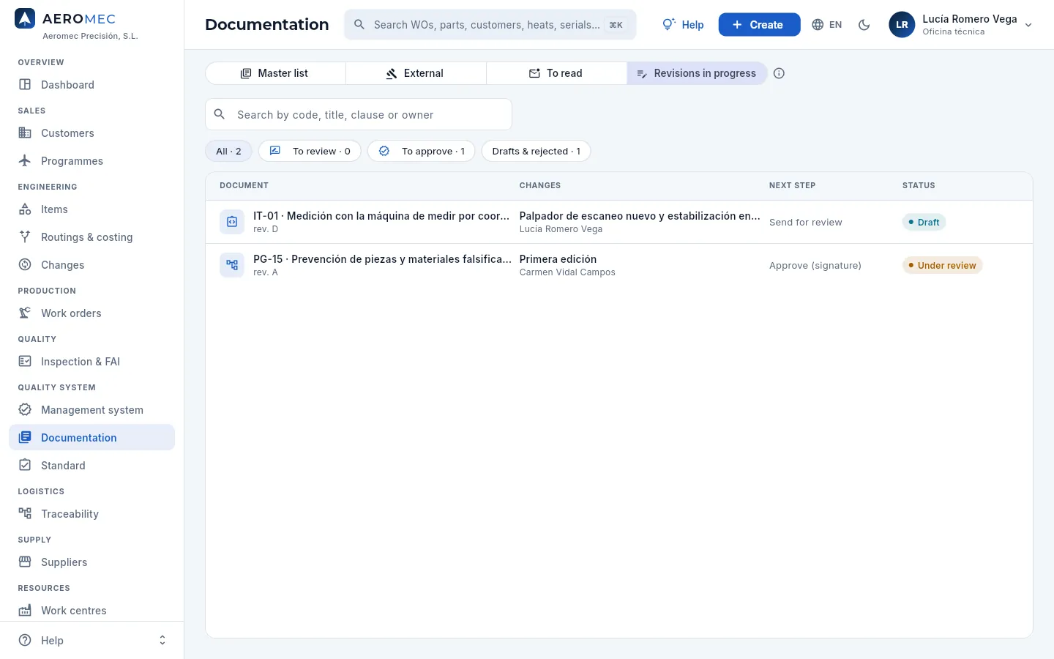Open the Help lightbulb in header
The image size is (1054, 659).
pos(683,25)
